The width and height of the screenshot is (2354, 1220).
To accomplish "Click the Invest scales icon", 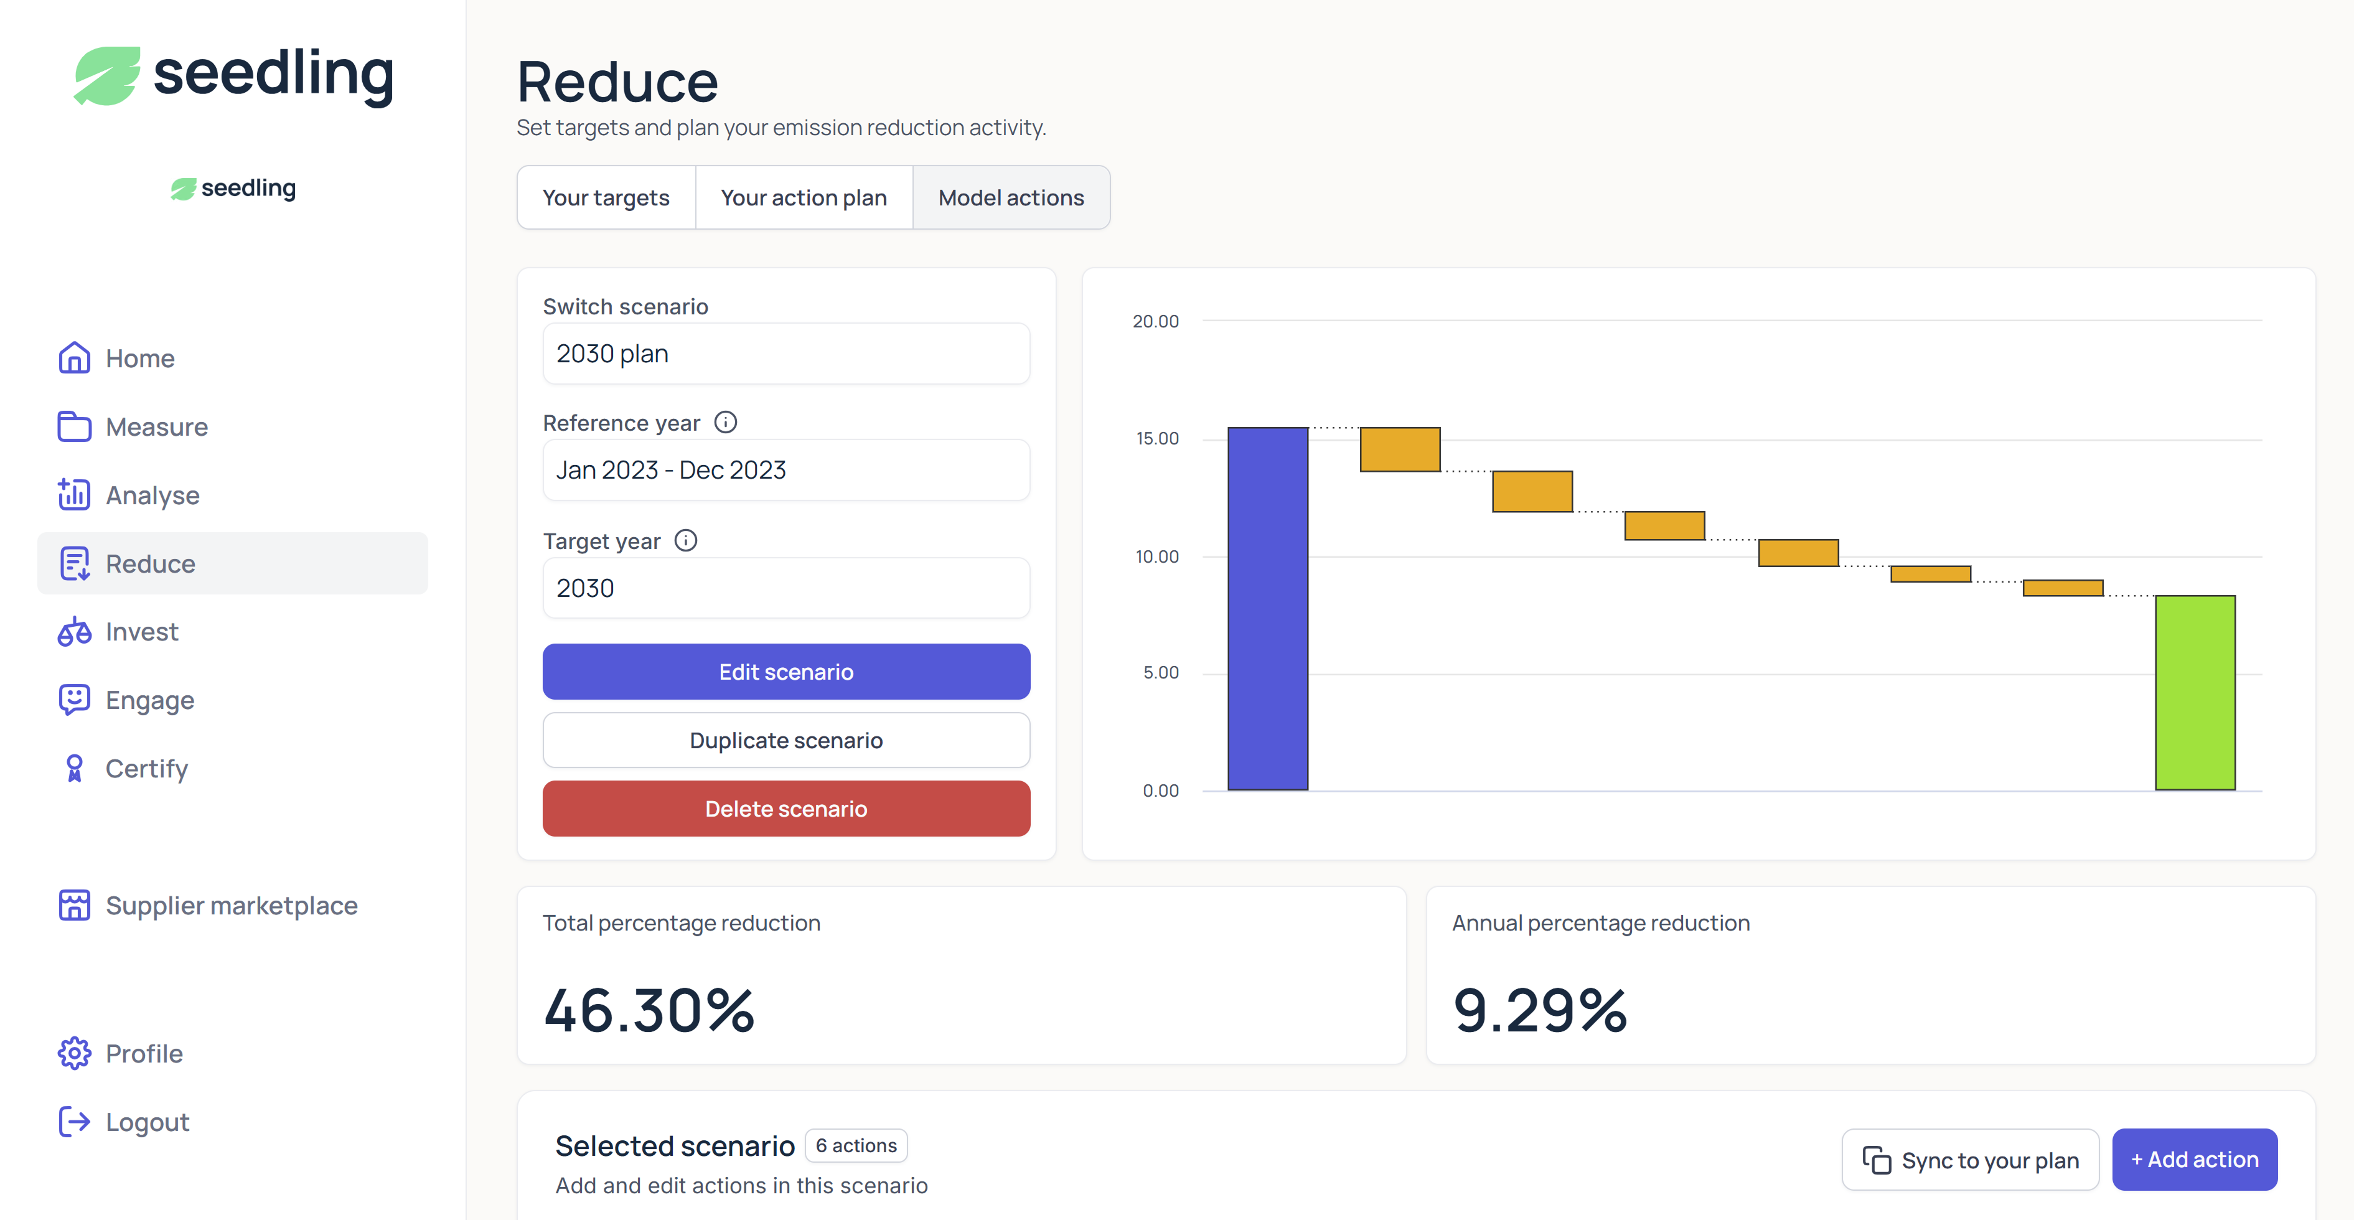I will tap(74, 632).
